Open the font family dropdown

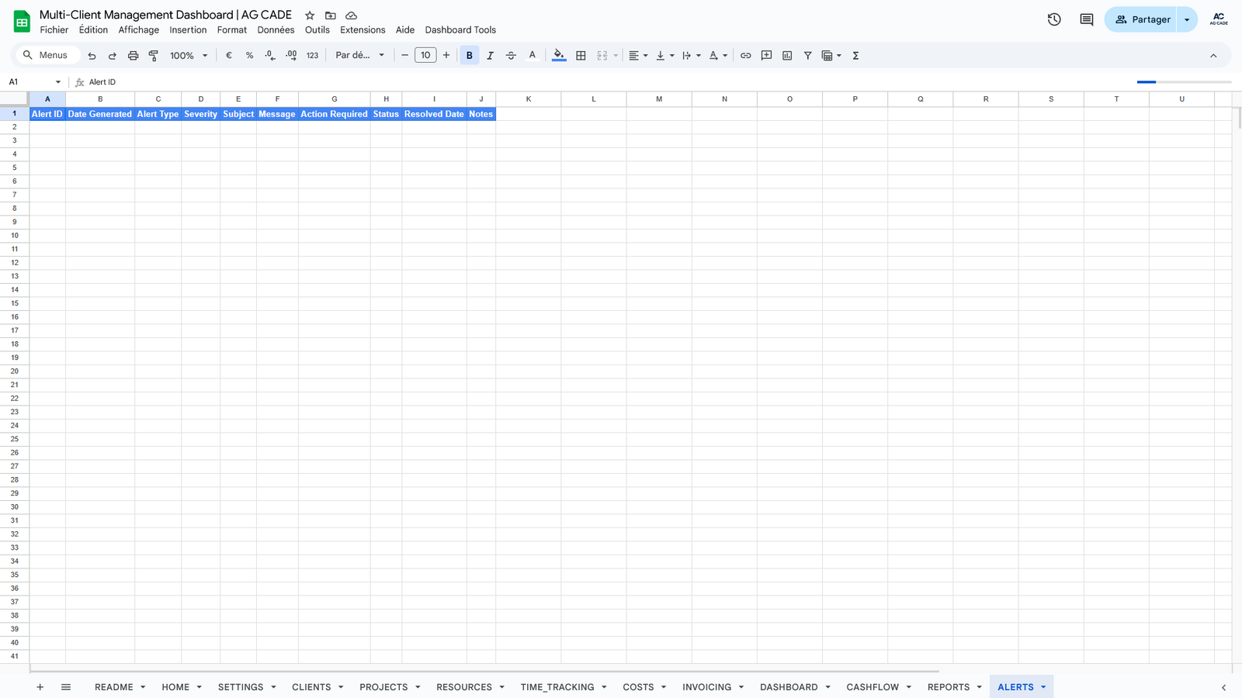click(x=359, y=56)
